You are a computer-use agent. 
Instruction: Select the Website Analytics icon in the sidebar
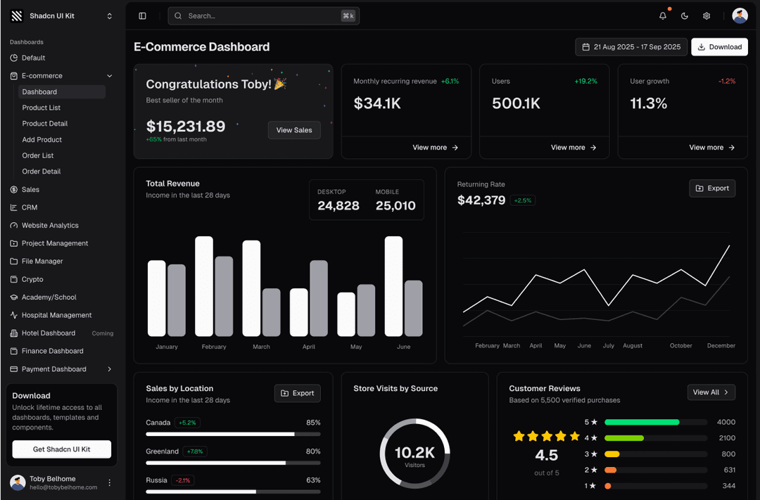tap(13, 225)
